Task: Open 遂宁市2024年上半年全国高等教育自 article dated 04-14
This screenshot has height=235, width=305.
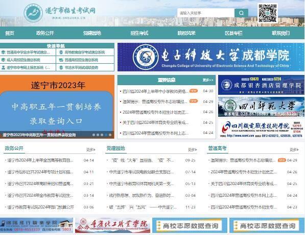Action: 40,160
